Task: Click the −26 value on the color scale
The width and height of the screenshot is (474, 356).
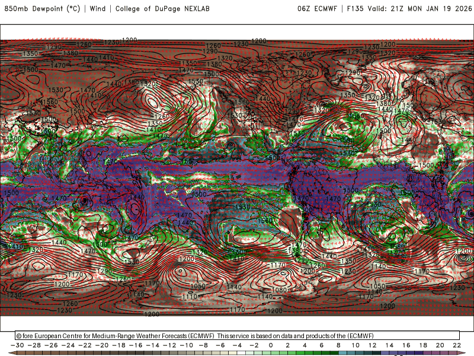Action: pyautogui.click(x=51, y=345)
